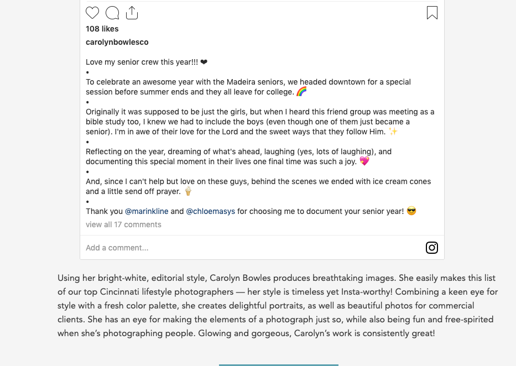Click the black heart emoji after this year

click(204, 62)
